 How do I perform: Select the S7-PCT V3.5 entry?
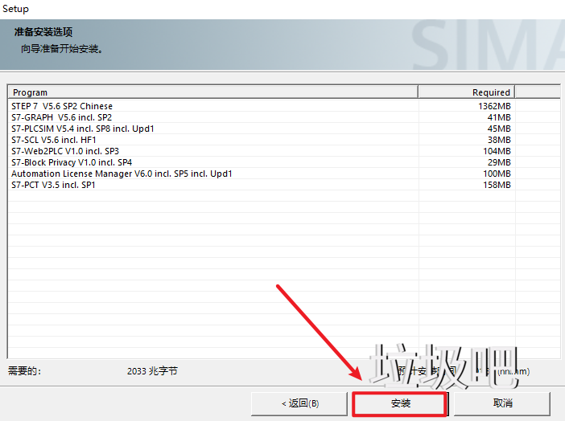click(53, 185)
